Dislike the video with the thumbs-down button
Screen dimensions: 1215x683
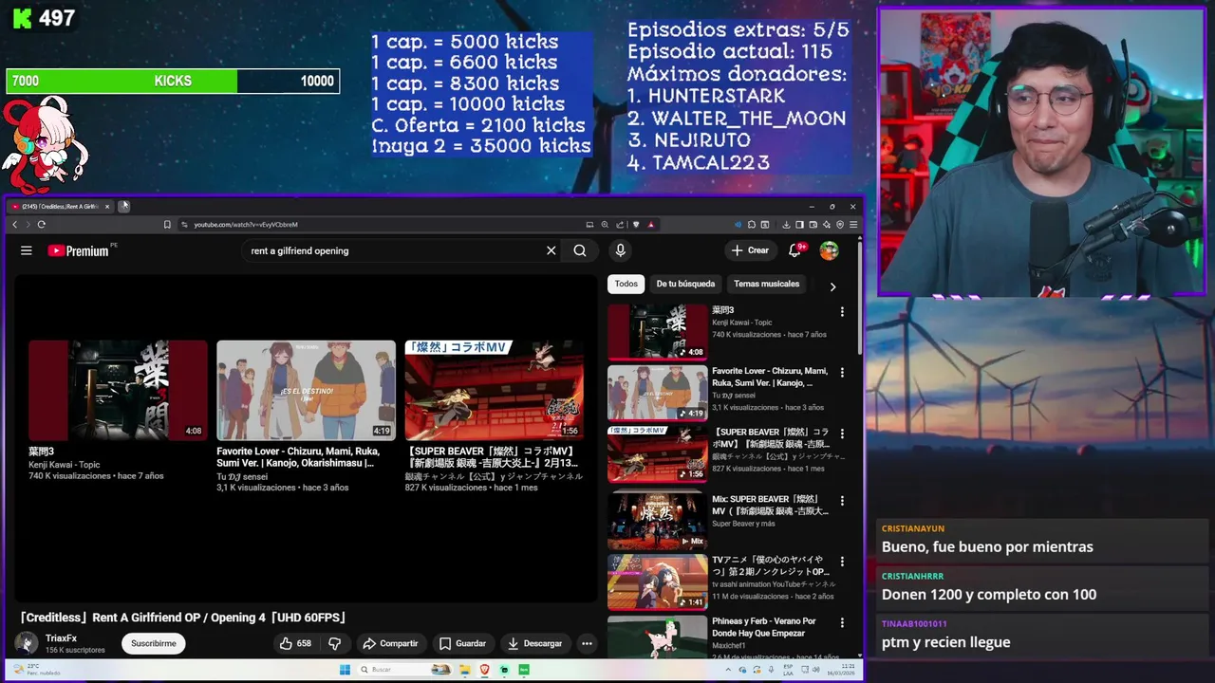[x=334, y=643]
